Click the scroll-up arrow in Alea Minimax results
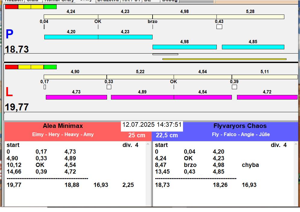 tap(148, 144)
